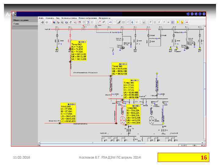Viewport: 220px width, 165px height.
Task: Click the blue framed window toolbar icon
Action: point(173,22)
